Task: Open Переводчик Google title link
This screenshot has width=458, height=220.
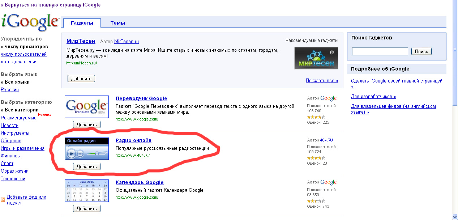Action: [x=141, y=98]
